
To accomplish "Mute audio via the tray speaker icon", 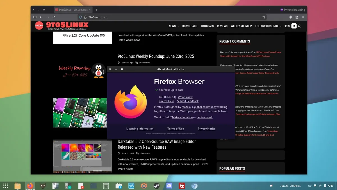I will (x=320, y=186).
